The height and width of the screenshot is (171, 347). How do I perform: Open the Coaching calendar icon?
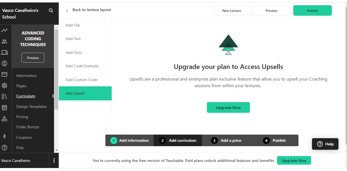(x=4, y=108)
